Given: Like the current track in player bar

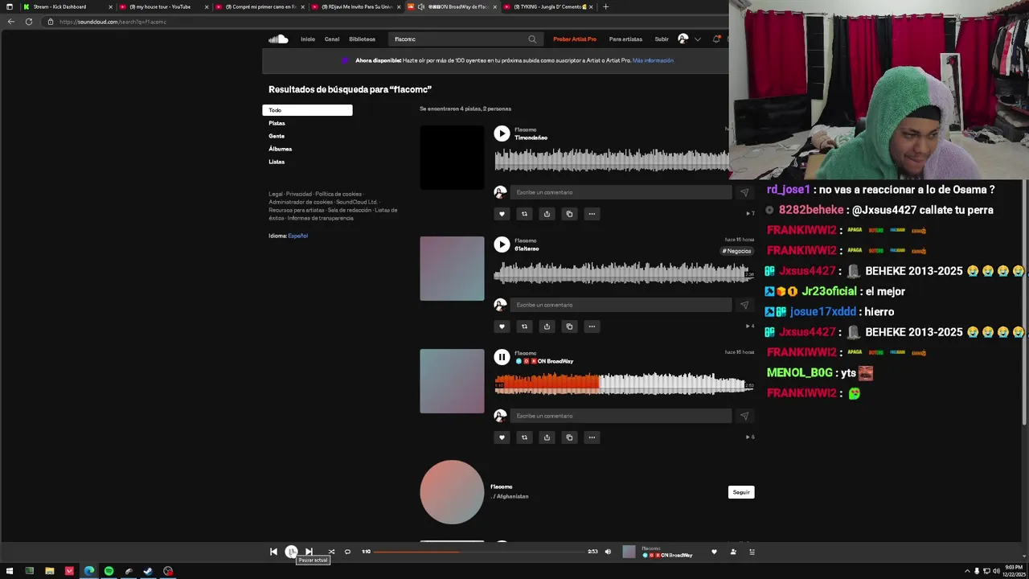Looking at the screenshot, I should pyautogui.click(x=714, y=552).
